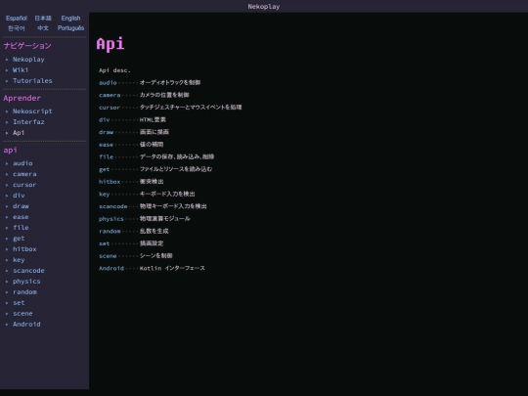Open ease link in main Api table
The image size is (528, 396).
click(x=106, y=145)
